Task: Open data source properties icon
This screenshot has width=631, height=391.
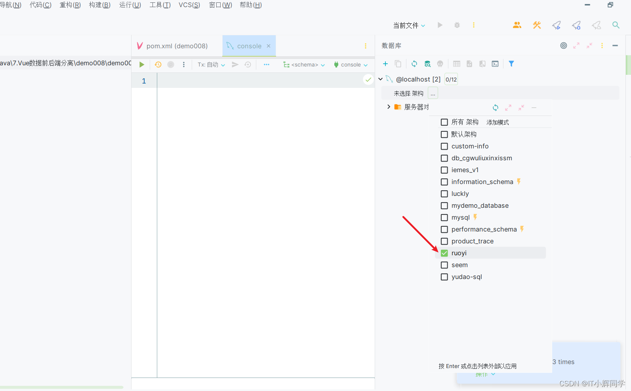Action: tap(427, 64)
